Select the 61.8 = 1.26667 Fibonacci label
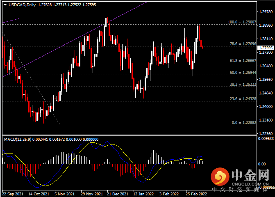 pyautogui.click(x=242, y=60)
